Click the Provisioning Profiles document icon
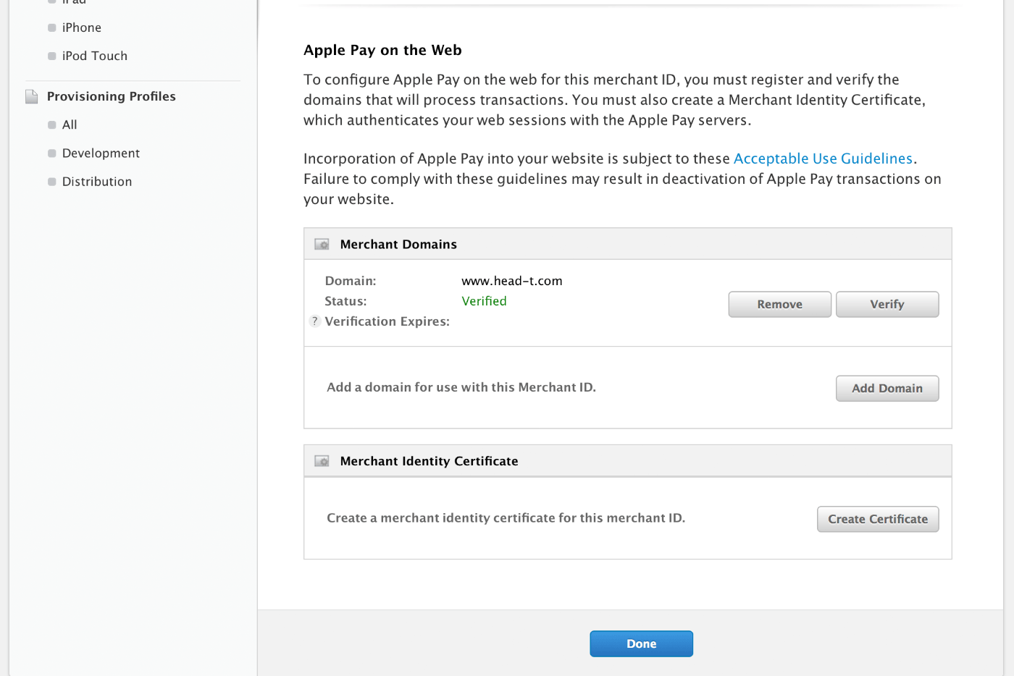This screenshot has height=676, width=1014. point(32,96)
